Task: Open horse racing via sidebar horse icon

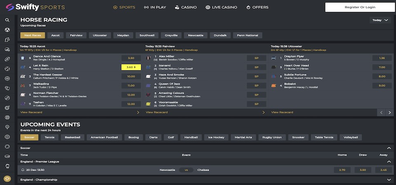Action: tap(7, 39)
